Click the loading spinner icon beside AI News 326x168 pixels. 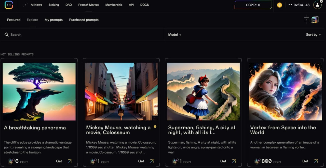click(x=25, y=5)
